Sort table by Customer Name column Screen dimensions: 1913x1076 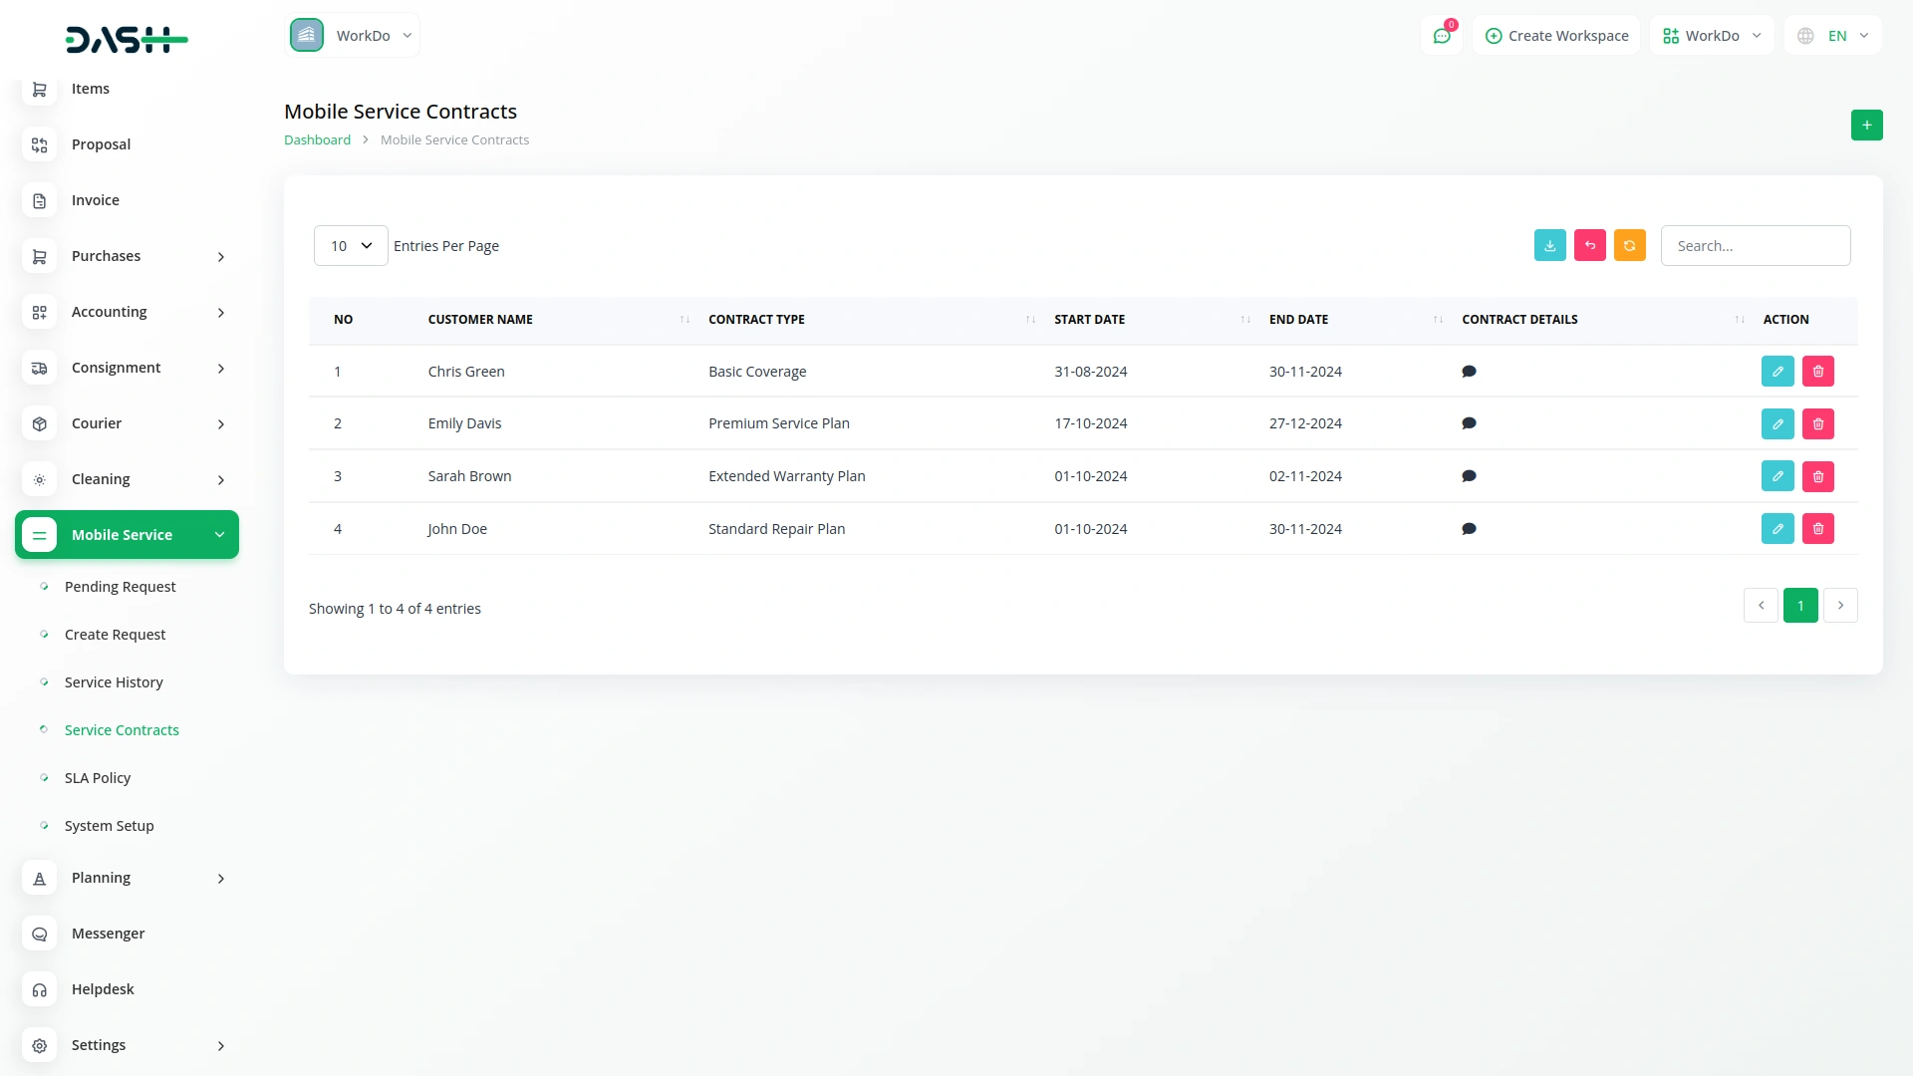480,320
